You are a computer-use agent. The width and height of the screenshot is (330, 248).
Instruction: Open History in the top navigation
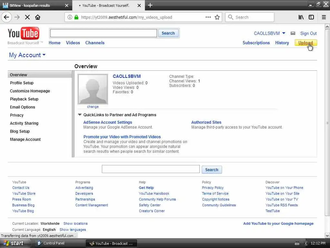pos(282,43)
